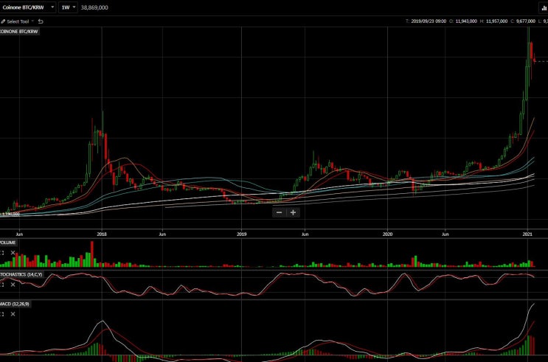Open the chart type bars icon at top right
The image size is (548, 362).
point(544,7)
